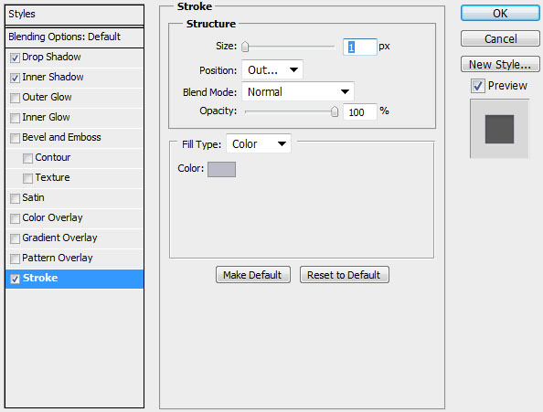
Task: Uncheck the Drop Shadow checkbox
Action: (15, 58)
